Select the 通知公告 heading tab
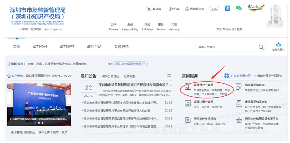This screenshot has width=290, height=143. coord(88,76)
